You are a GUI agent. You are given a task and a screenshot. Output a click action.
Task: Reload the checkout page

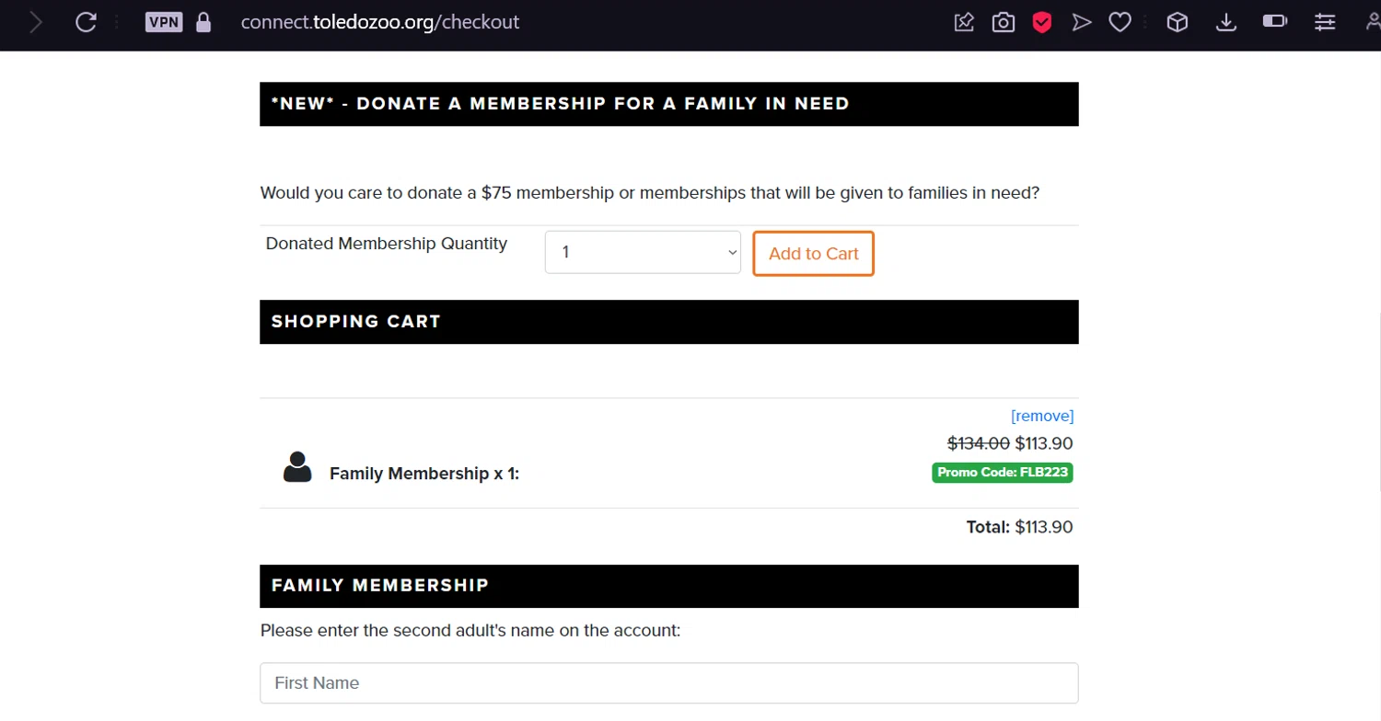[x=86, y=22]
